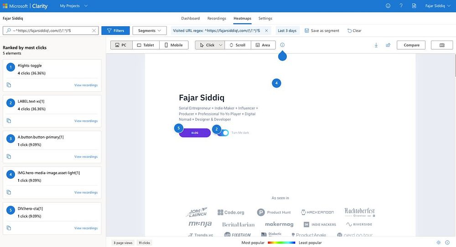Download the heatmap
The height and width of the screenshot is (247, 456).
(x=376, y=45)
